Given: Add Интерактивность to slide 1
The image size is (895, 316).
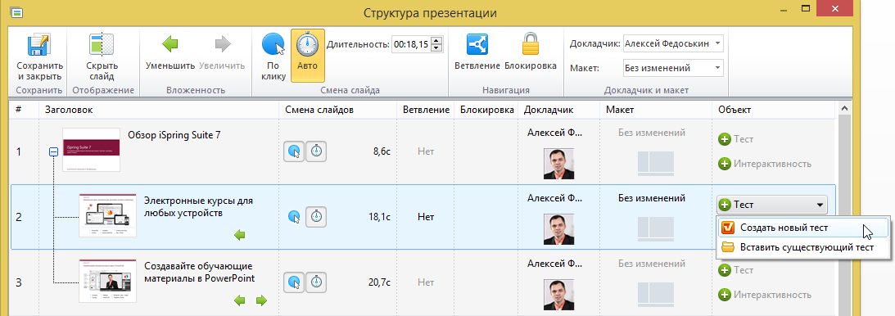Looking at the screenshot, I should (x=764, y=164).
